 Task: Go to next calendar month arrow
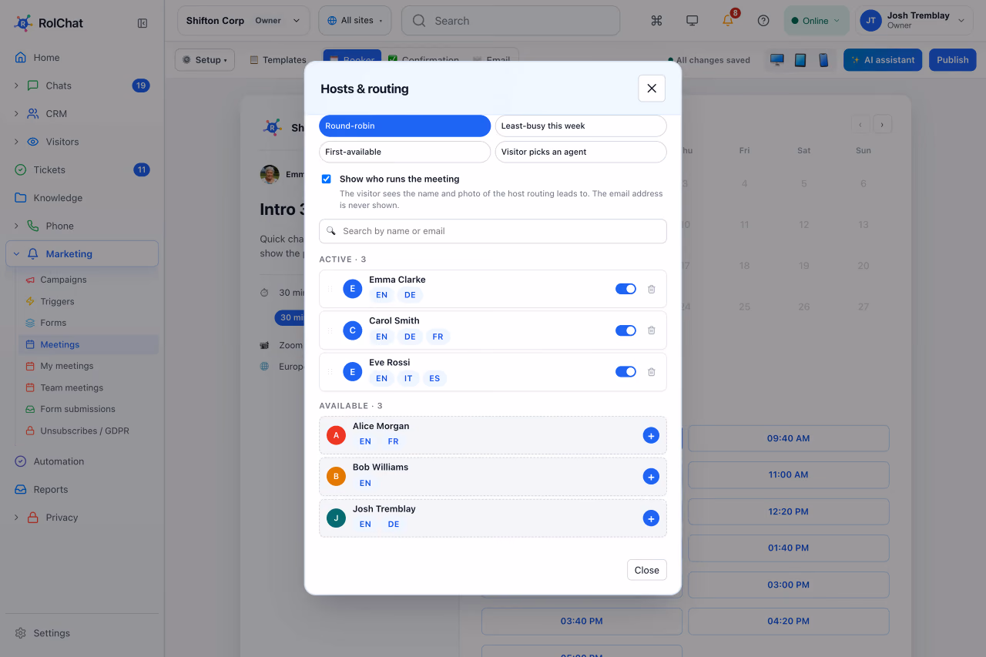coord(883,124)
